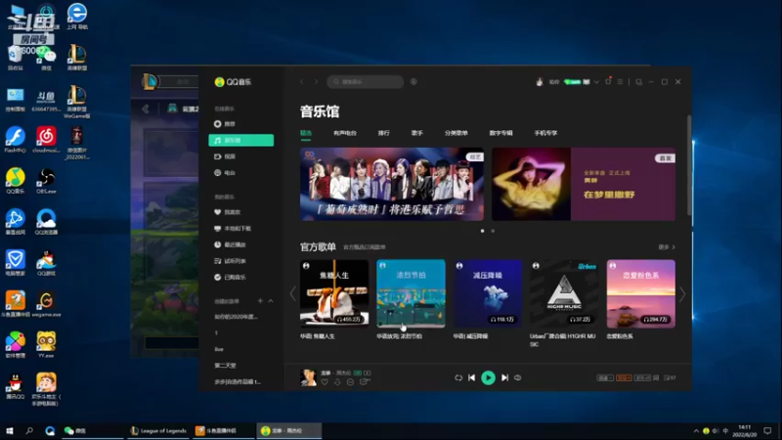Open the live playlist in sidebar
The image size is (782, 440).
[x=219, y=349]
